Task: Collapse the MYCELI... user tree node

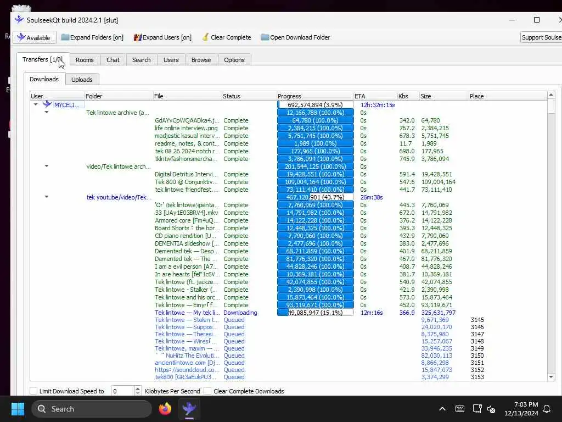Action: point(36,104)
